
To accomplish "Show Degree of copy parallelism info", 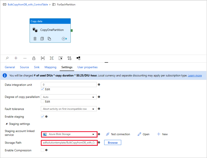I will click(x=99, y=97).
